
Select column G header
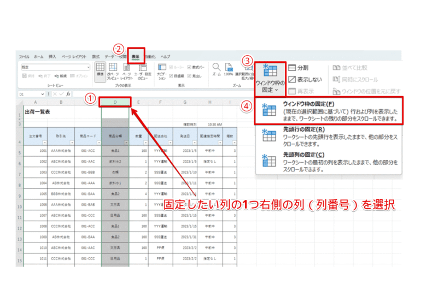185,102
